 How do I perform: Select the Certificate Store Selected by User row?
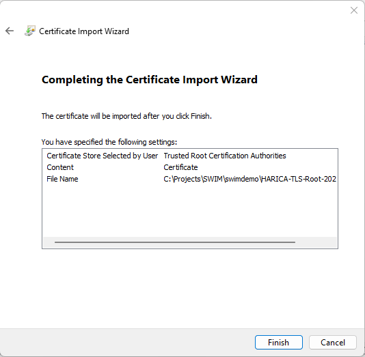[x=190, y=156]
